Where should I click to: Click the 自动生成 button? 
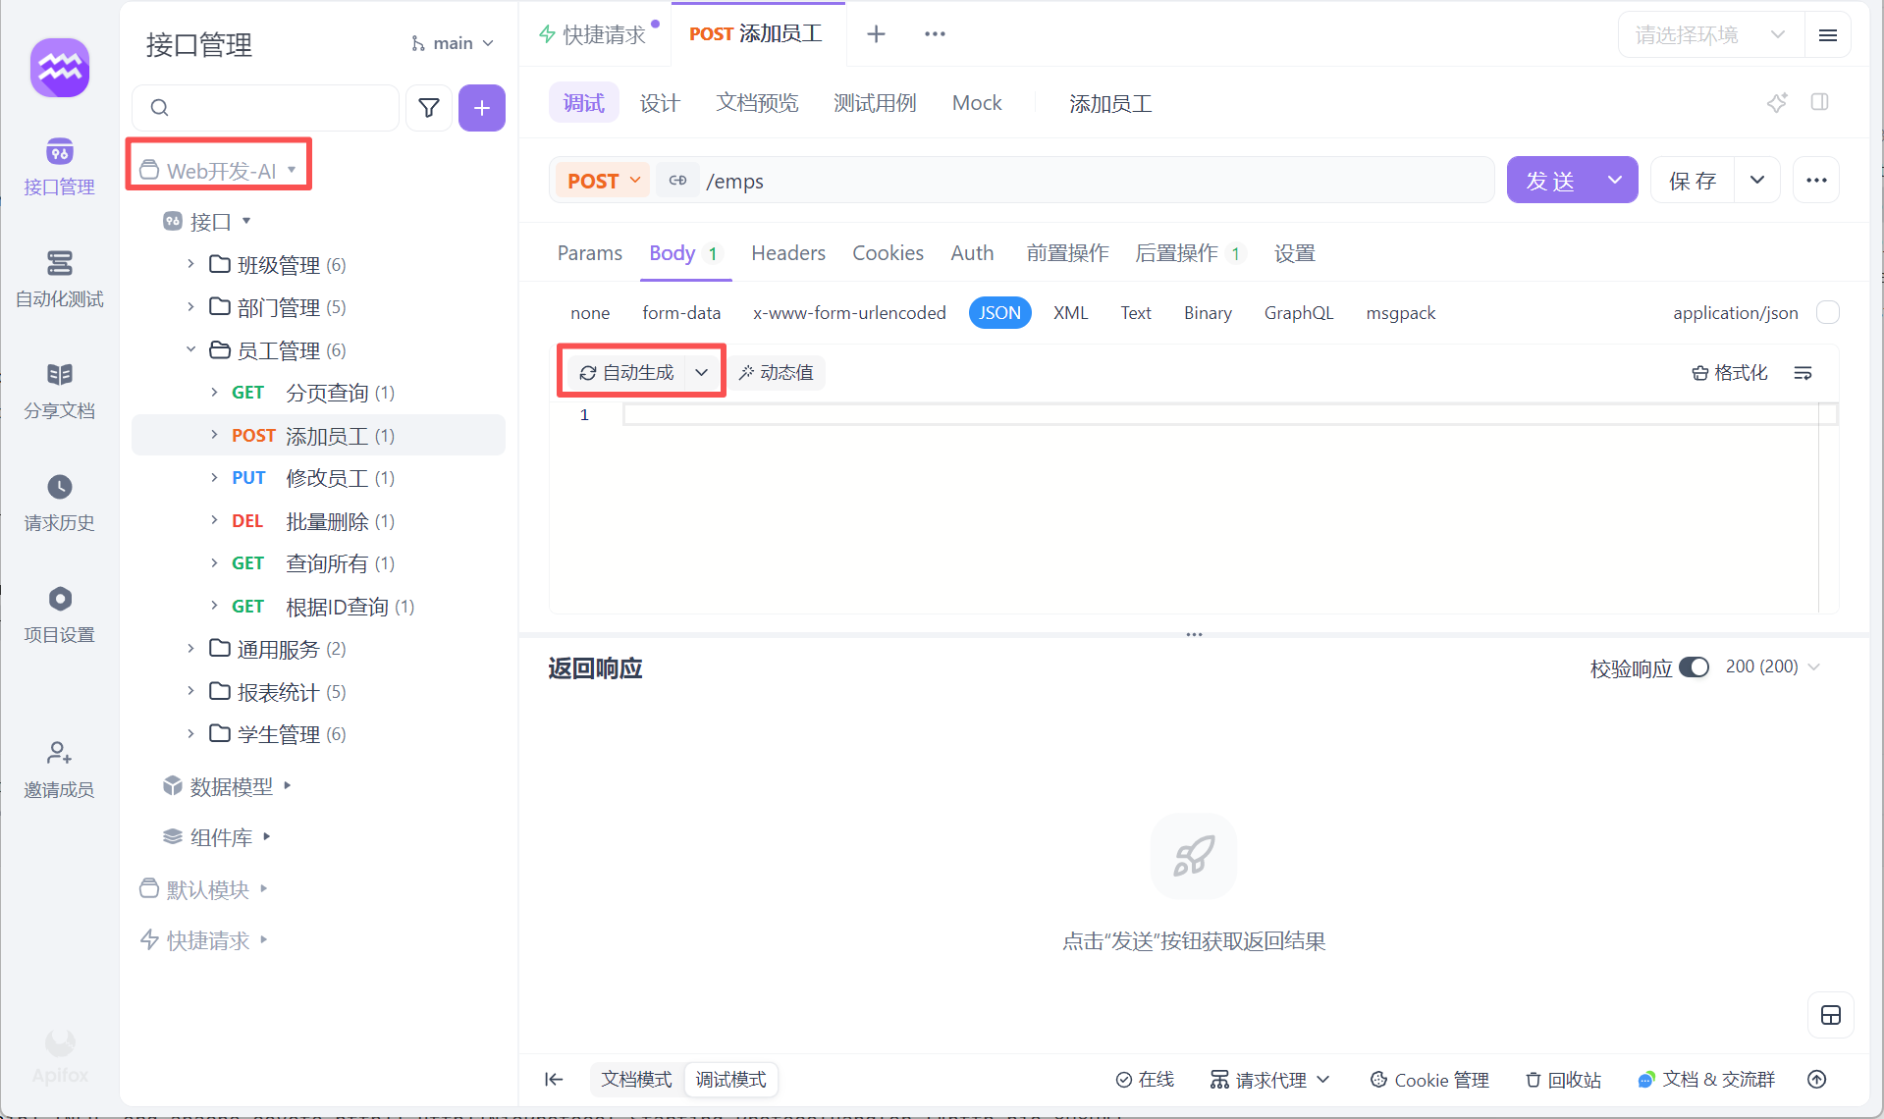[626, 373]
